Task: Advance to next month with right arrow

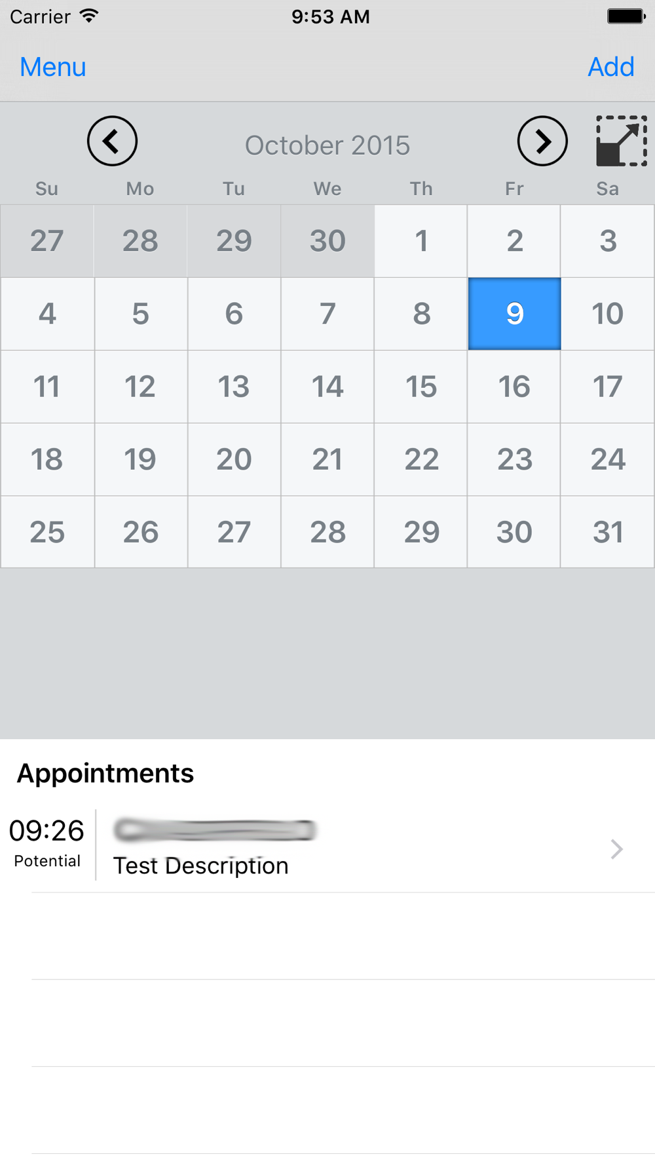Action: click(542, 141)
